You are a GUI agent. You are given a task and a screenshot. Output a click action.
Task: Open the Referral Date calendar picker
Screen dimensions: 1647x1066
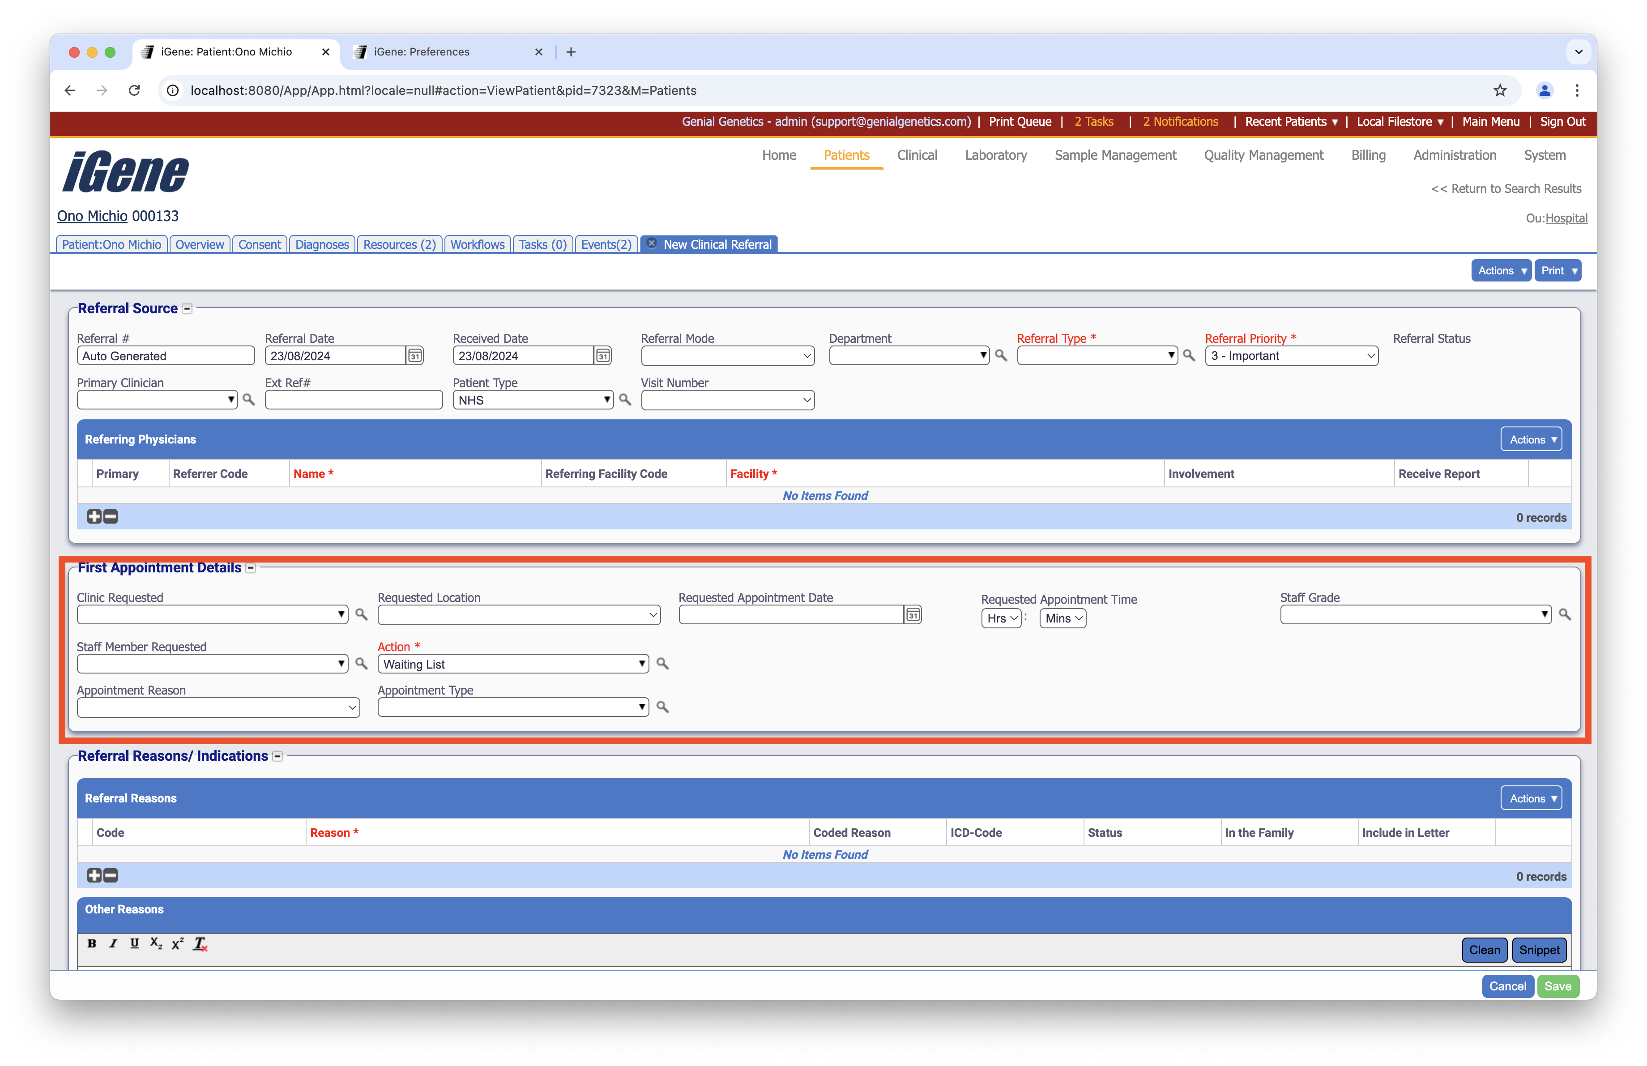click(x=414, y=356)
